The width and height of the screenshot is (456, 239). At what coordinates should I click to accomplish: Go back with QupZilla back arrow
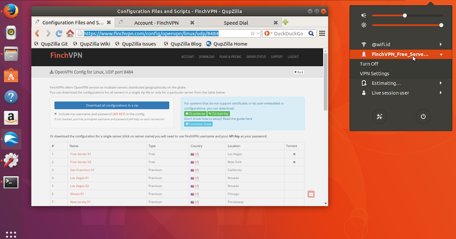tap(37, 33)
